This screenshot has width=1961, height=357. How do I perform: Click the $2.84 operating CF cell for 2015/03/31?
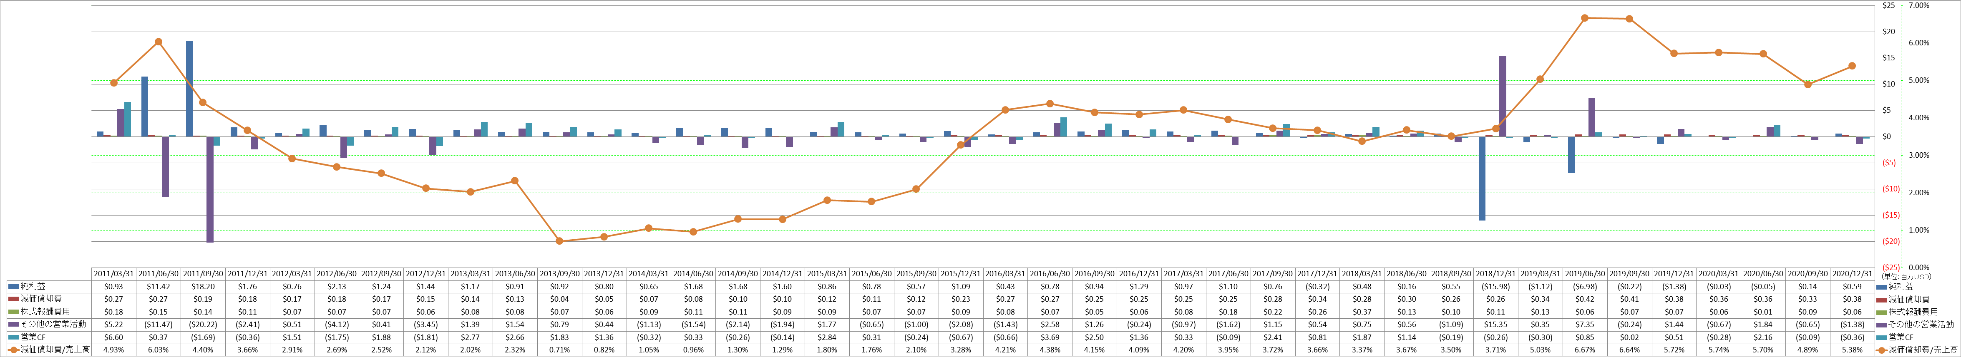coord(827,337)
